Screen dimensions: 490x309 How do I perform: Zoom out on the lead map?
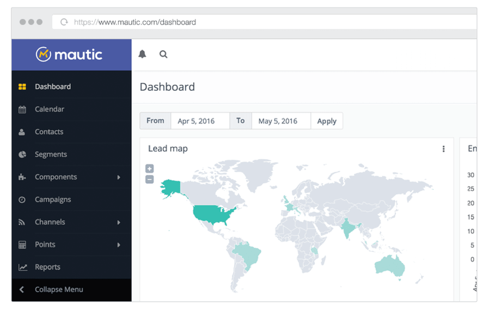point(150,180)
